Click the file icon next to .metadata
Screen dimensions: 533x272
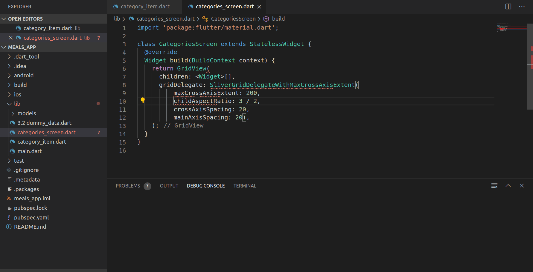10,179
